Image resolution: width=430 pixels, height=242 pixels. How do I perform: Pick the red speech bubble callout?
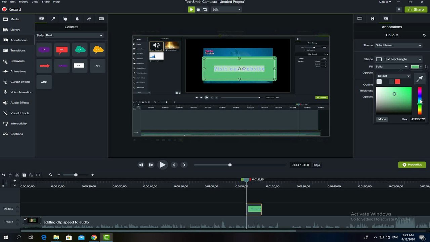[x=62, y=49]
